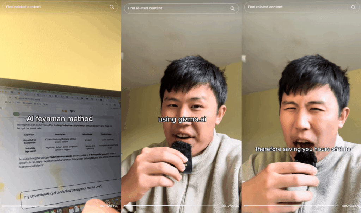Click the search icon in the left video panel
361x213 pixels.
(112, 7)
